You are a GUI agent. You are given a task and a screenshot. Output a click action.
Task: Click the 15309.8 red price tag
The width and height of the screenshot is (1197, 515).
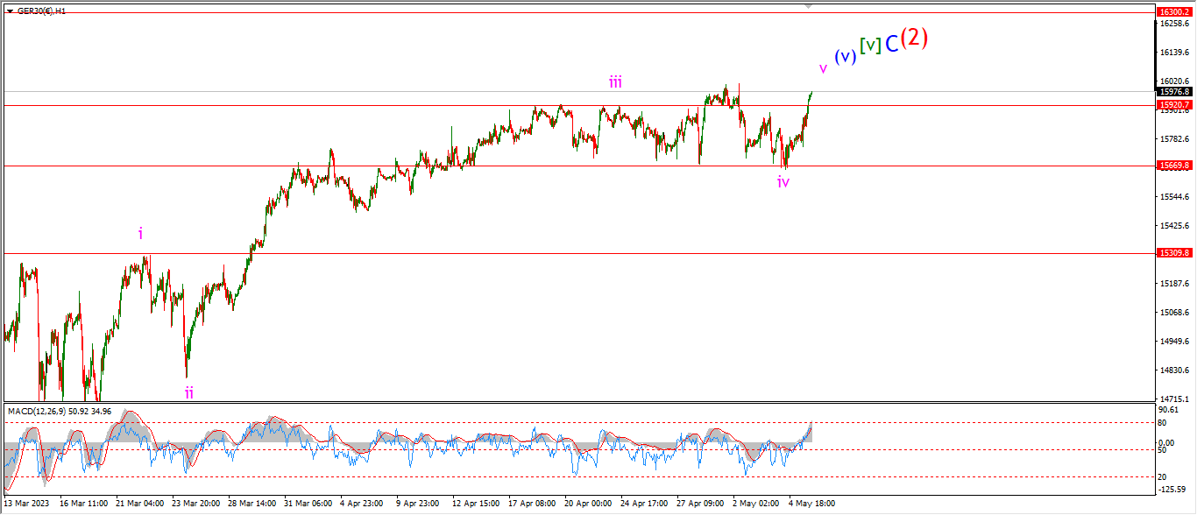tap(1174, 252)
